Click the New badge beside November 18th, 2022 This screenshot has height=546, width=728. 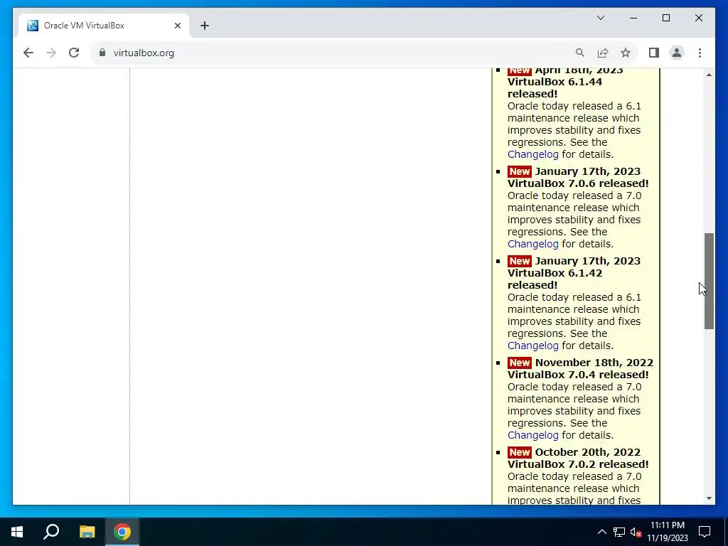point(519,363)
